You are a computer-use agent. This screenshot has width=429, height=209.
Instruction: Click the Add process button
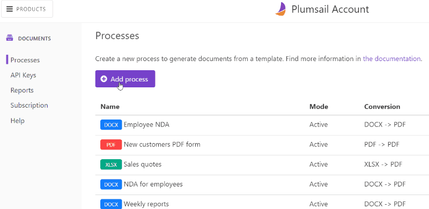click(125, 79)
